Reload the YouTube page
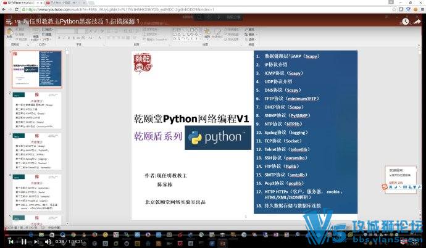This screenshot has width=426, height=248. click(x=17, y=9)
